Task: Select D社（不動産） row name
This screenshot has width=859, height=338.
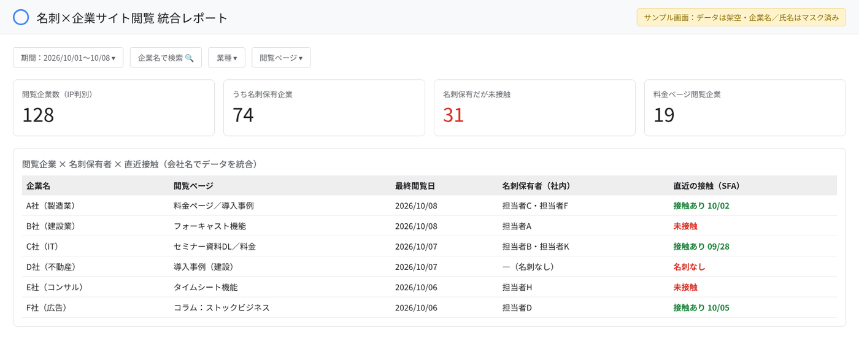Action: tap(51, 266)
